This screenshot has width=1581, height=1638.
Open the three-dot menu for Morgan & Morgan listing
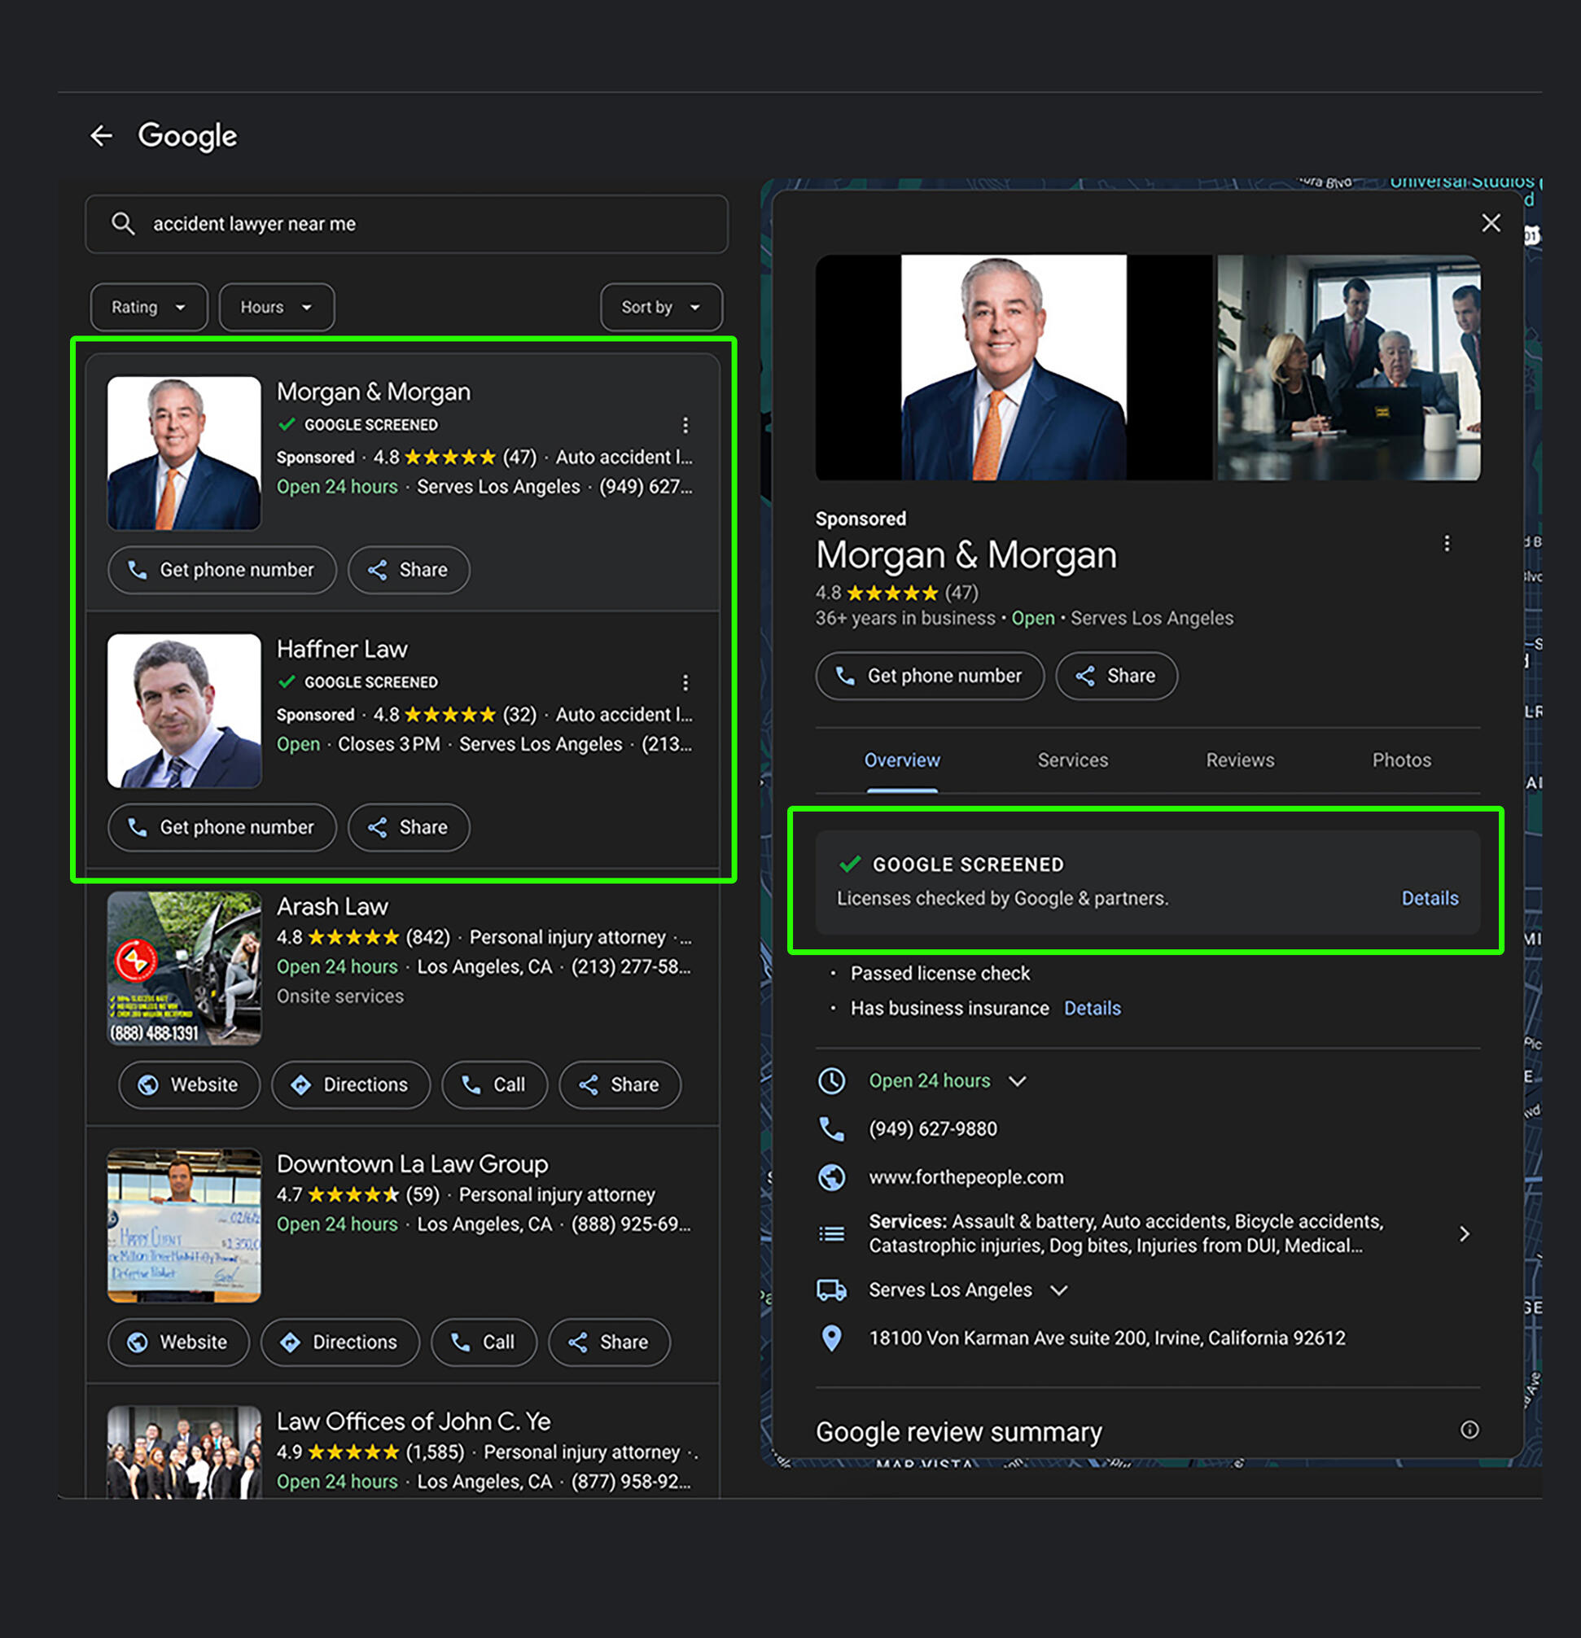coord(685,426)
